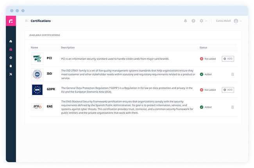The width and height of the screenshot is (254, 168).
Task: Add the GDPR certification
Action: point(228,90)
